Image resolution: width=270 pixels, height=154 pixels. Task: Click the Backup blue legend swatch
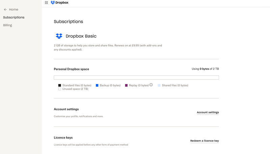point(97,85)
